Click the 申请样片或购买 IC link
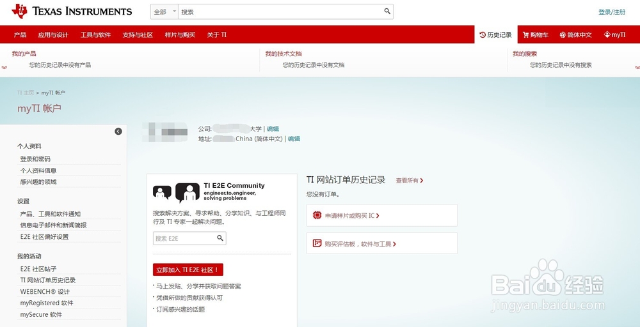The image size is (640, 327). tap(352, 215)
